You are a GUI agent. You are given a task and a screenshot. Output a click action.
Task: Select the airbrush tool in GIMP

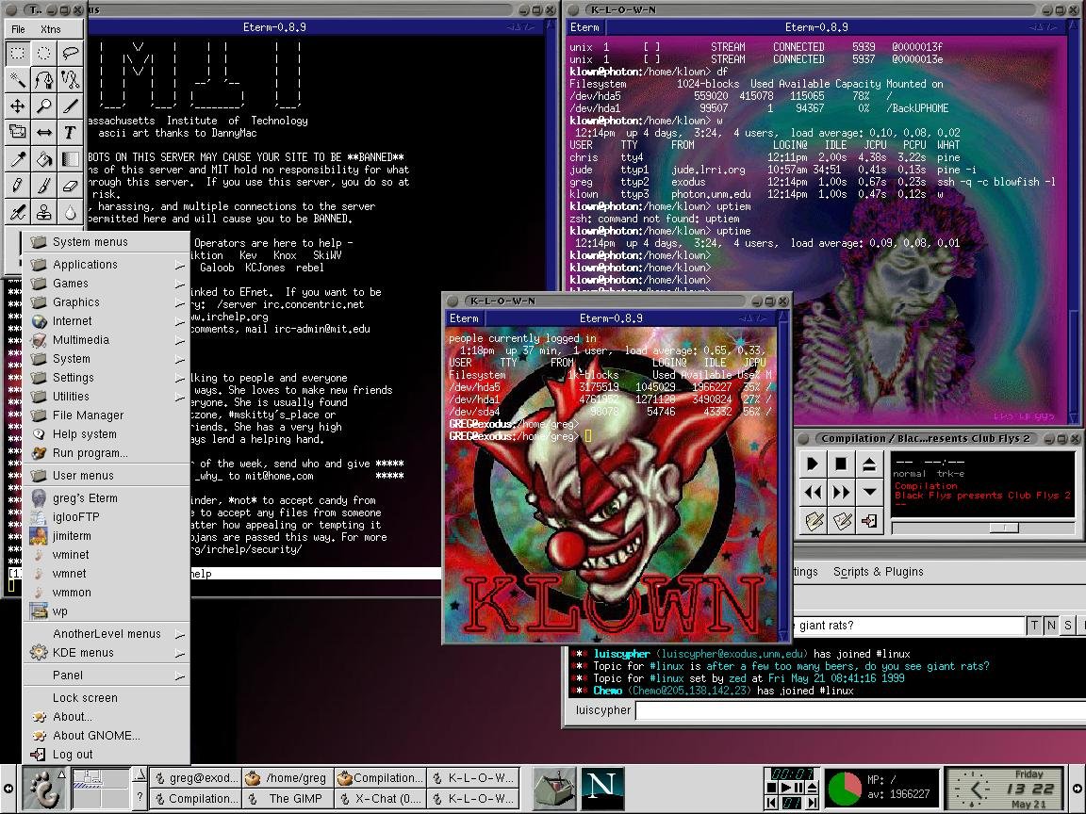pyautogui.click(x=17, y=212)
